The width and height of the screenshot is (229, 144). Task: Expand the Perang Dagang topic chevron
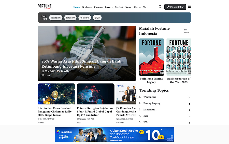point(190,104)
